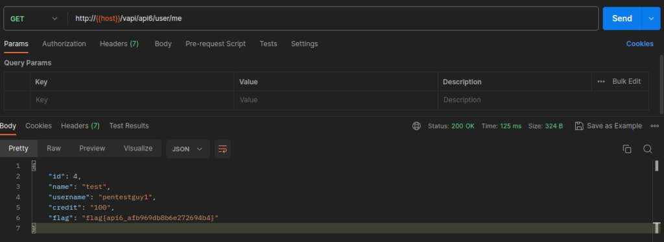Screen dimensions: 664x242
Task: Open the GET method dropdown
Action: point(34,19)
